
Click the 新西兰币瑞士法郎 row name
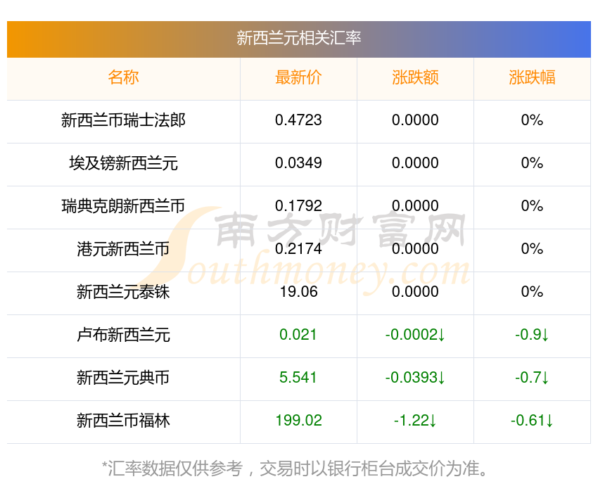[123, 120]
